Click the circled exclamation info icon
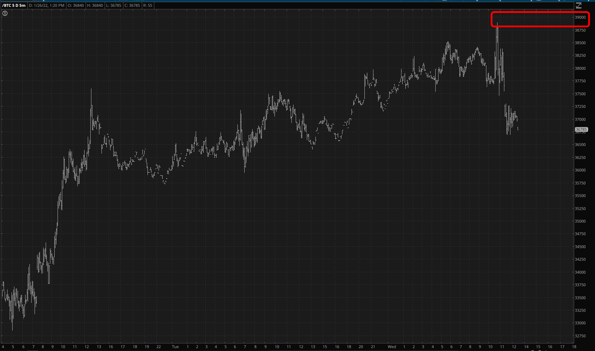This screenshot has height=351, width=595. [5, 13]
